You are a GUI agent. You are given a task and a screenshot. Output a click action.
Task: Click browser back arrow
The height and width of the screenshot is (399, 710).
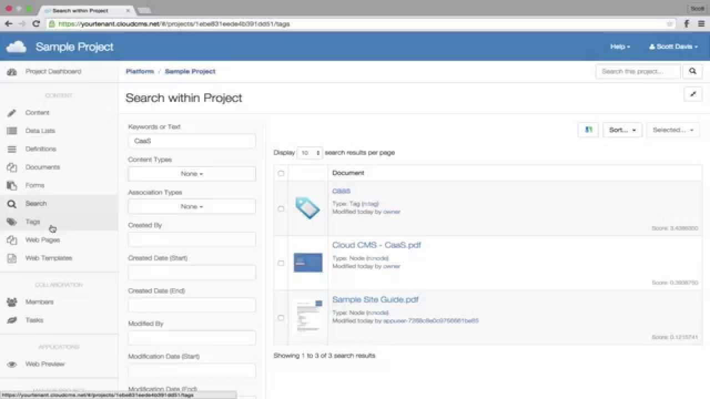(x=9, y=24)
